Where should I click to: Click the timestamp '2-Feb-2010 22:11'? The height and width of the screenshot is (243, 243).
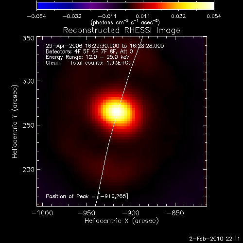(x=214, y=239)
